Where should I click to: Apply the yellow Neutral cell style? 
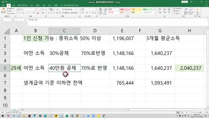point(137,10)
